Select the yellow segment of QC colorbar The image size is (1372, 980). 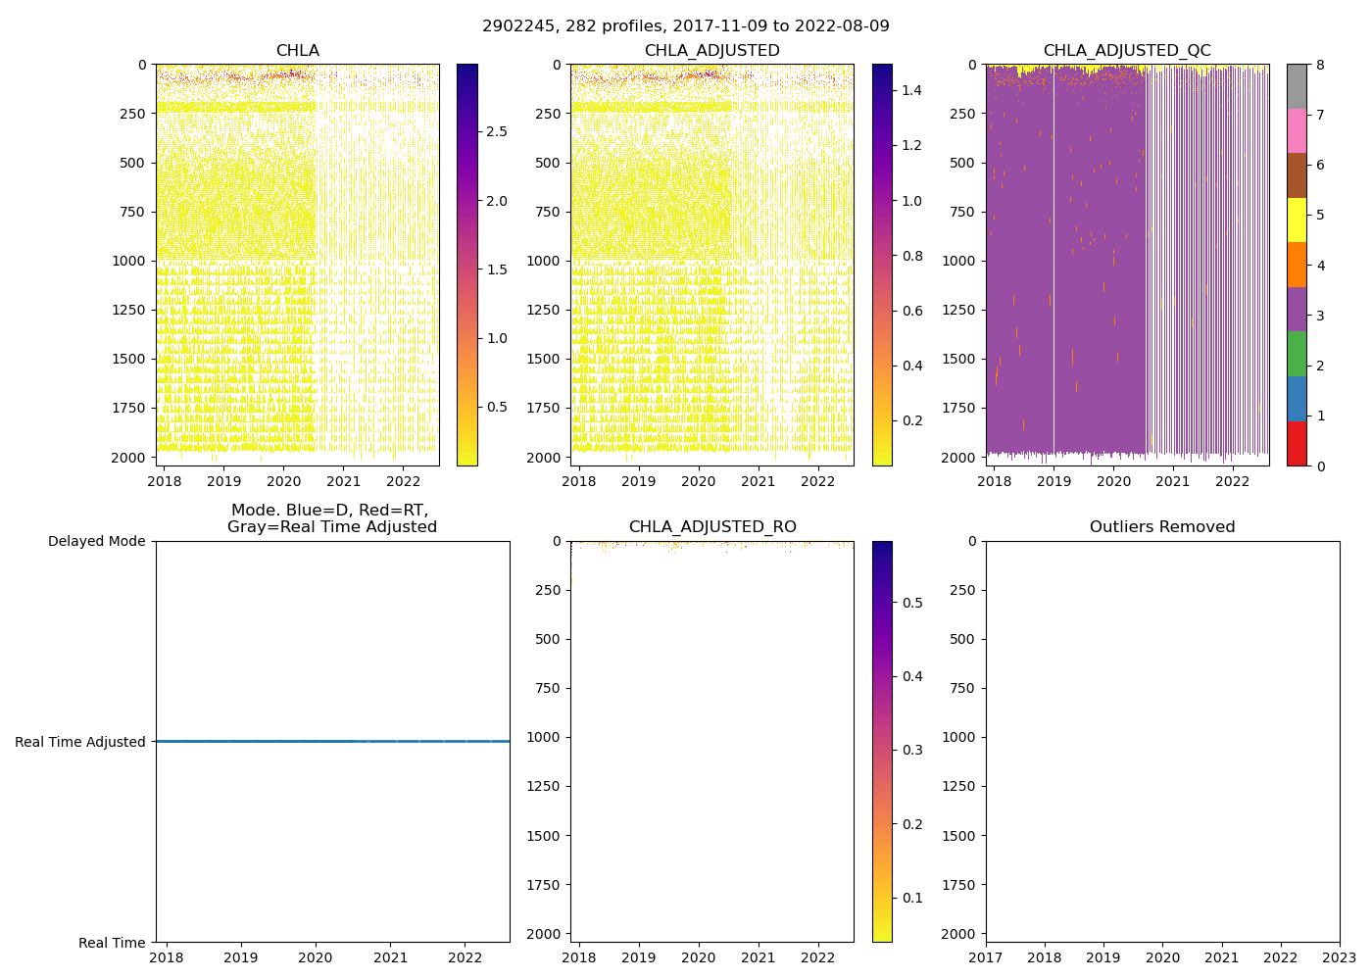1297,220
